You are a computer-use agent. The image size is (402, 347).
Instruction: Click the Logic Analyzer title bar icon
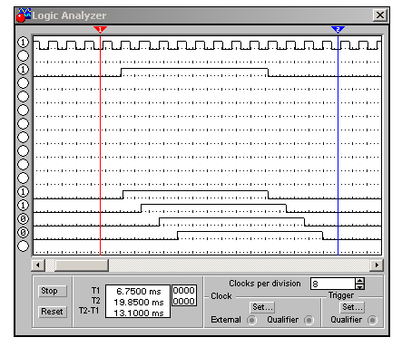pyautogui.click(x=24, y=15)
